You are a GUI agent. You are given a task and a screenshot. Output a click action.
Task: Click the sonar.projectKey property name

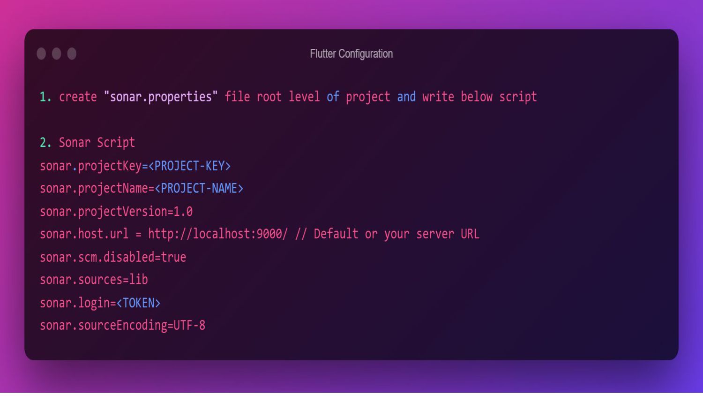coord(90,166)
